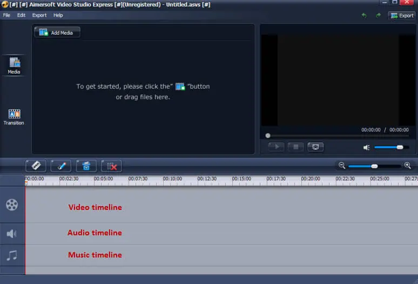Mute the preview speaker icon
This screenshot has height=284, width=418.
(367, 147)
